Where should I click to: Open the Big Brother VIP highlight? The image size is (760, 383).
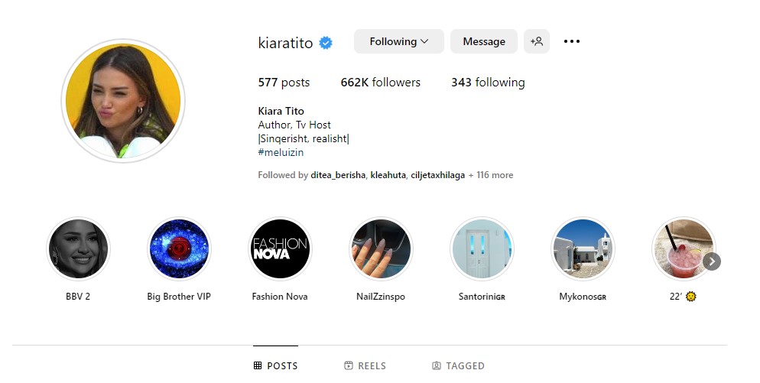coord(179,248)
